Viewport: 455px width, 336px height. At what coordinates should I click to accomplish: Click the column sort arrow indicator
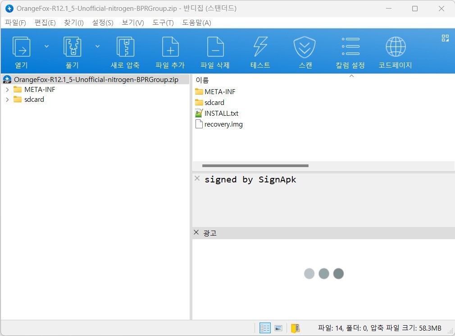tap(351, 76)
